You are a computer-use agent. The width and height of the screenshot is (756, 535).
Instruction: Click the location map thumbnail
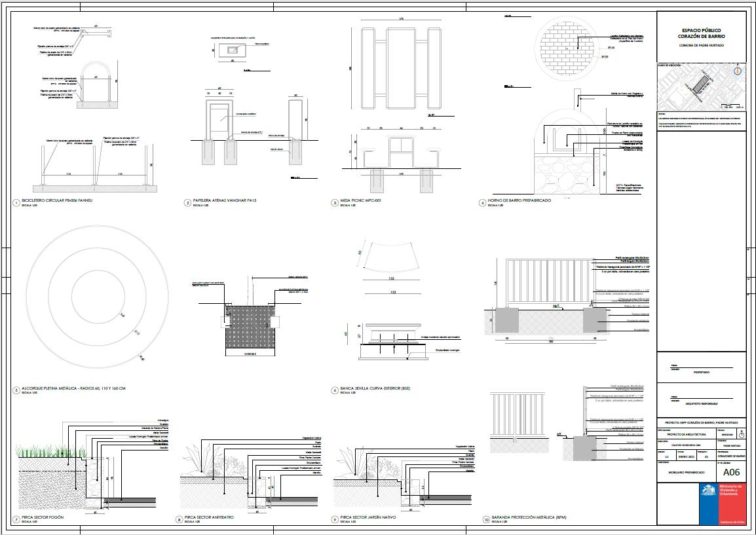click(701, 86)
